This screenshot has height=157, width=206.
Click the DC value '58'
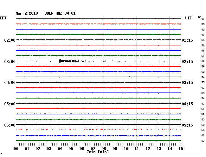[203, 45]
